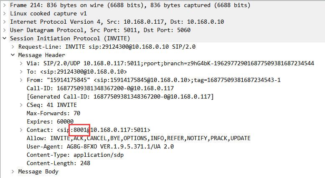
Task: Expand the Contact header arrow
Action: [x=21, y=130]
